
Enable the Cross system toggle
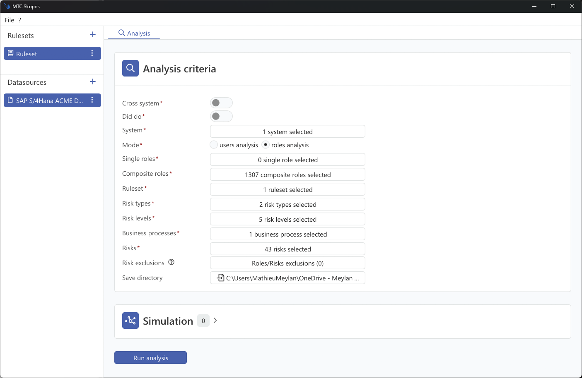221,103
